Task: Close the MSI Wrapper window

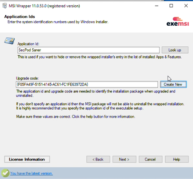Action: click(186, 6)
